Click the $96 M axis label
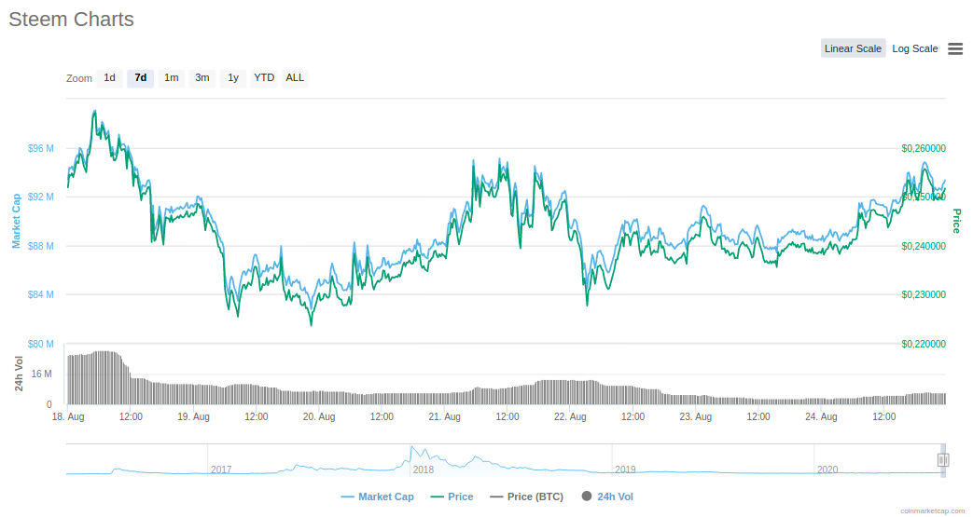The height and width of the screenshot is (517, 973). (x=40, y=148)
